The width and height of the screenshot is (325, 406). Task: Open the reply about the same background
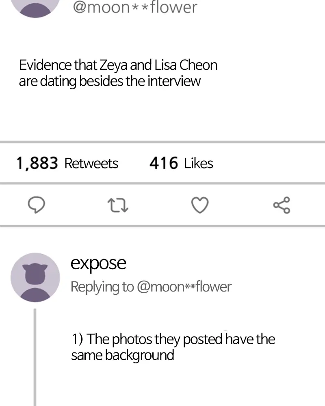pyautogui.click(x=173, y=347)
